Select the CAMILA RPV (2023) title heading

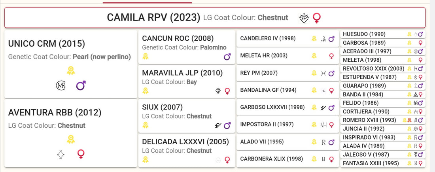coord(153,18)
